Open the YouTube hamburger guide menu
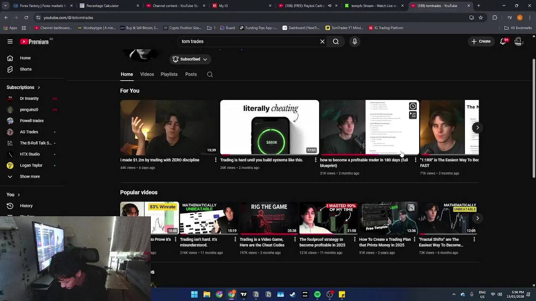The height and width of the screenshot is (301, 536). [10, 41]
